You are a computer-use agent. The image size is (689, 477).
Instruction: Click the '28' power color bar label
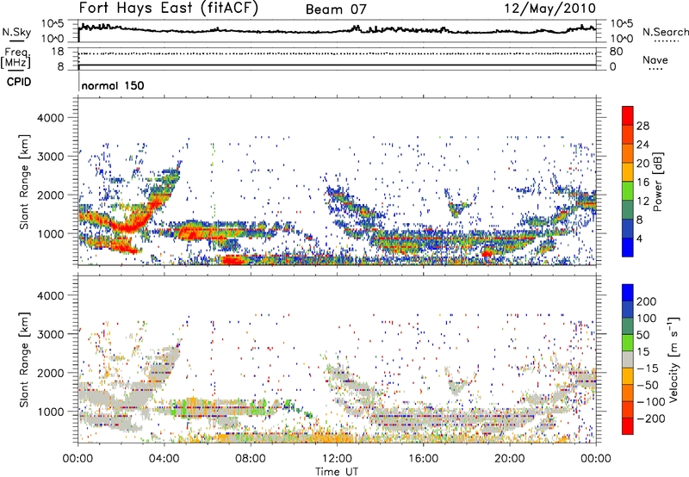[x=642, y=126]
